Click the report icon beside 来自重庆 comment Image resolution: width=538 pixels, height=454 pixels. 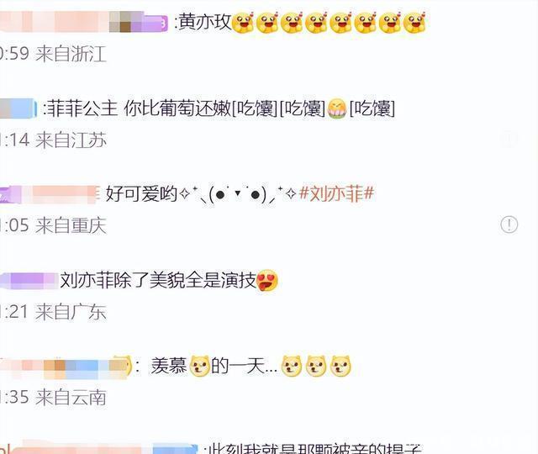tap(509, 224)
